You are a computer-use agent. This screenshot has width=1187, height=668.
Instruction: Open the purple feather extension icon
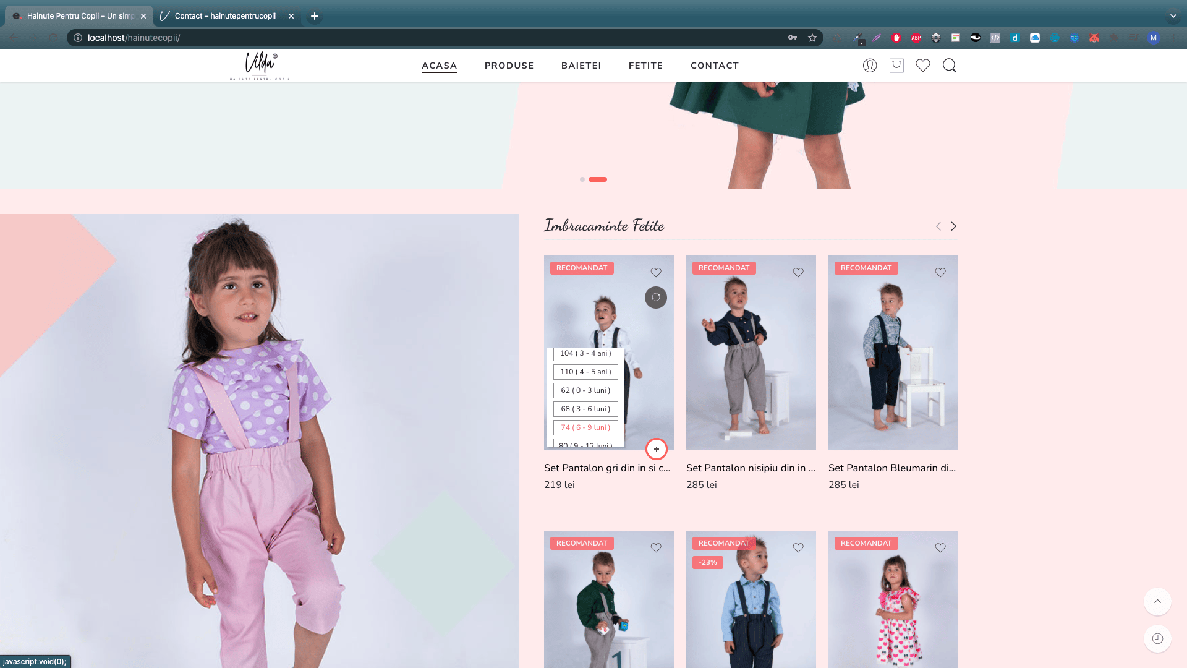click(877, 38)
